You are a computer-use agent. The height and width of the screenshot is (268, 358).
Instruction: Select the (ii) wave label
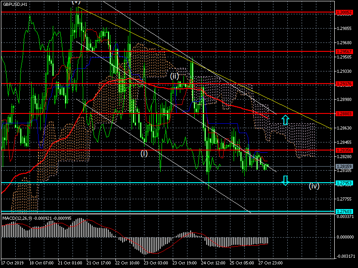tap(175, 76)
